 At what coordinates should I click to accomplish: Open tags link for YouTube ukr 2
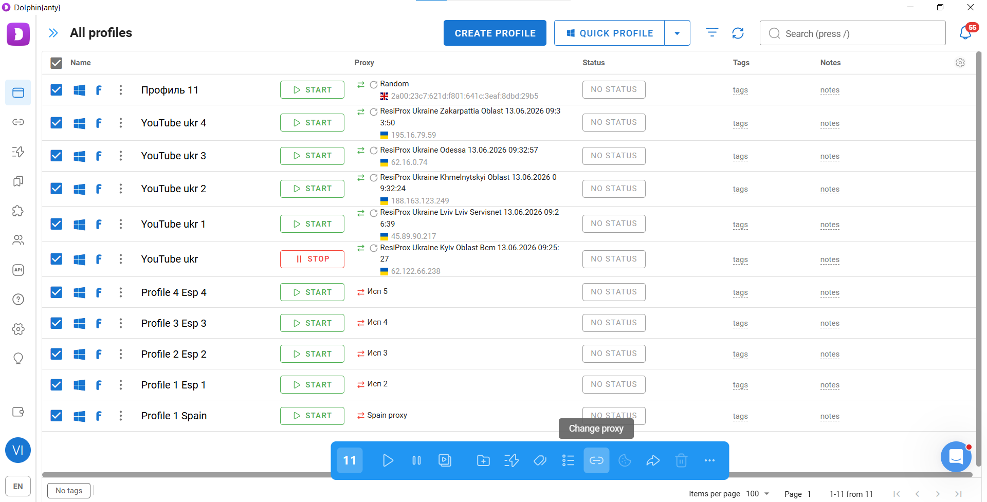click(x=740, y=189)
